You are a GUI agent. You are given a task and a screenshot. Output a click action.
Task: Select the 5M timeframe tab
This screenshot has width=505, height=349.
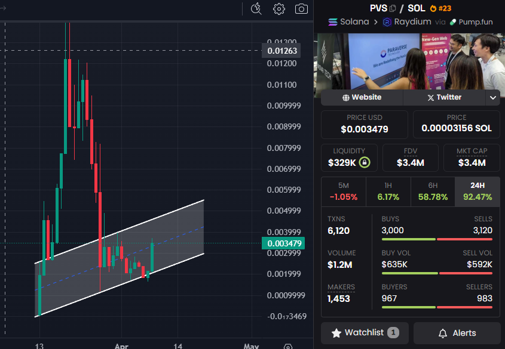tap(343, 192)
